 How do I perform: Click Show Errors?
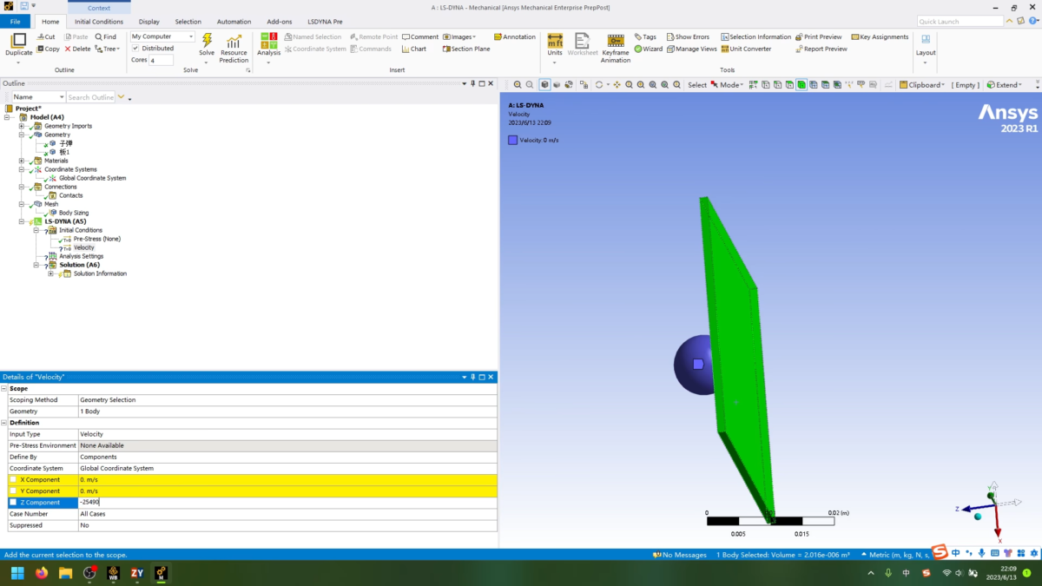[x=688, y=36]
